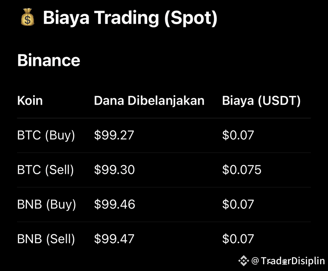
Task: Click the BNB (Buy) $0.07 fee
Action: (238, 204)
